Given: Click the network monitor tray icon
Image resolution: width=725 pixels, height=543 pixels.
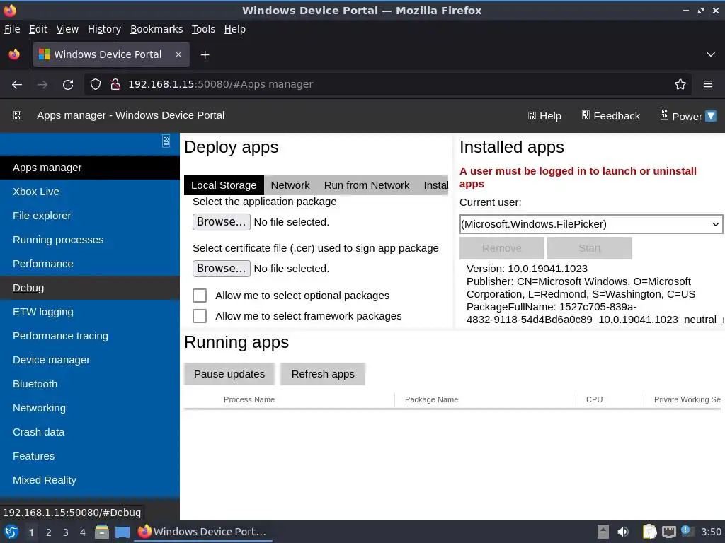Looking at the screenshot, I should (x=668, y=532).
